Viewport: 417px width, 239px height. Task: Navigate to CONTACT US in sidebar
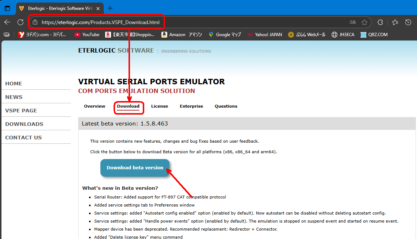[x=23, y=138]
